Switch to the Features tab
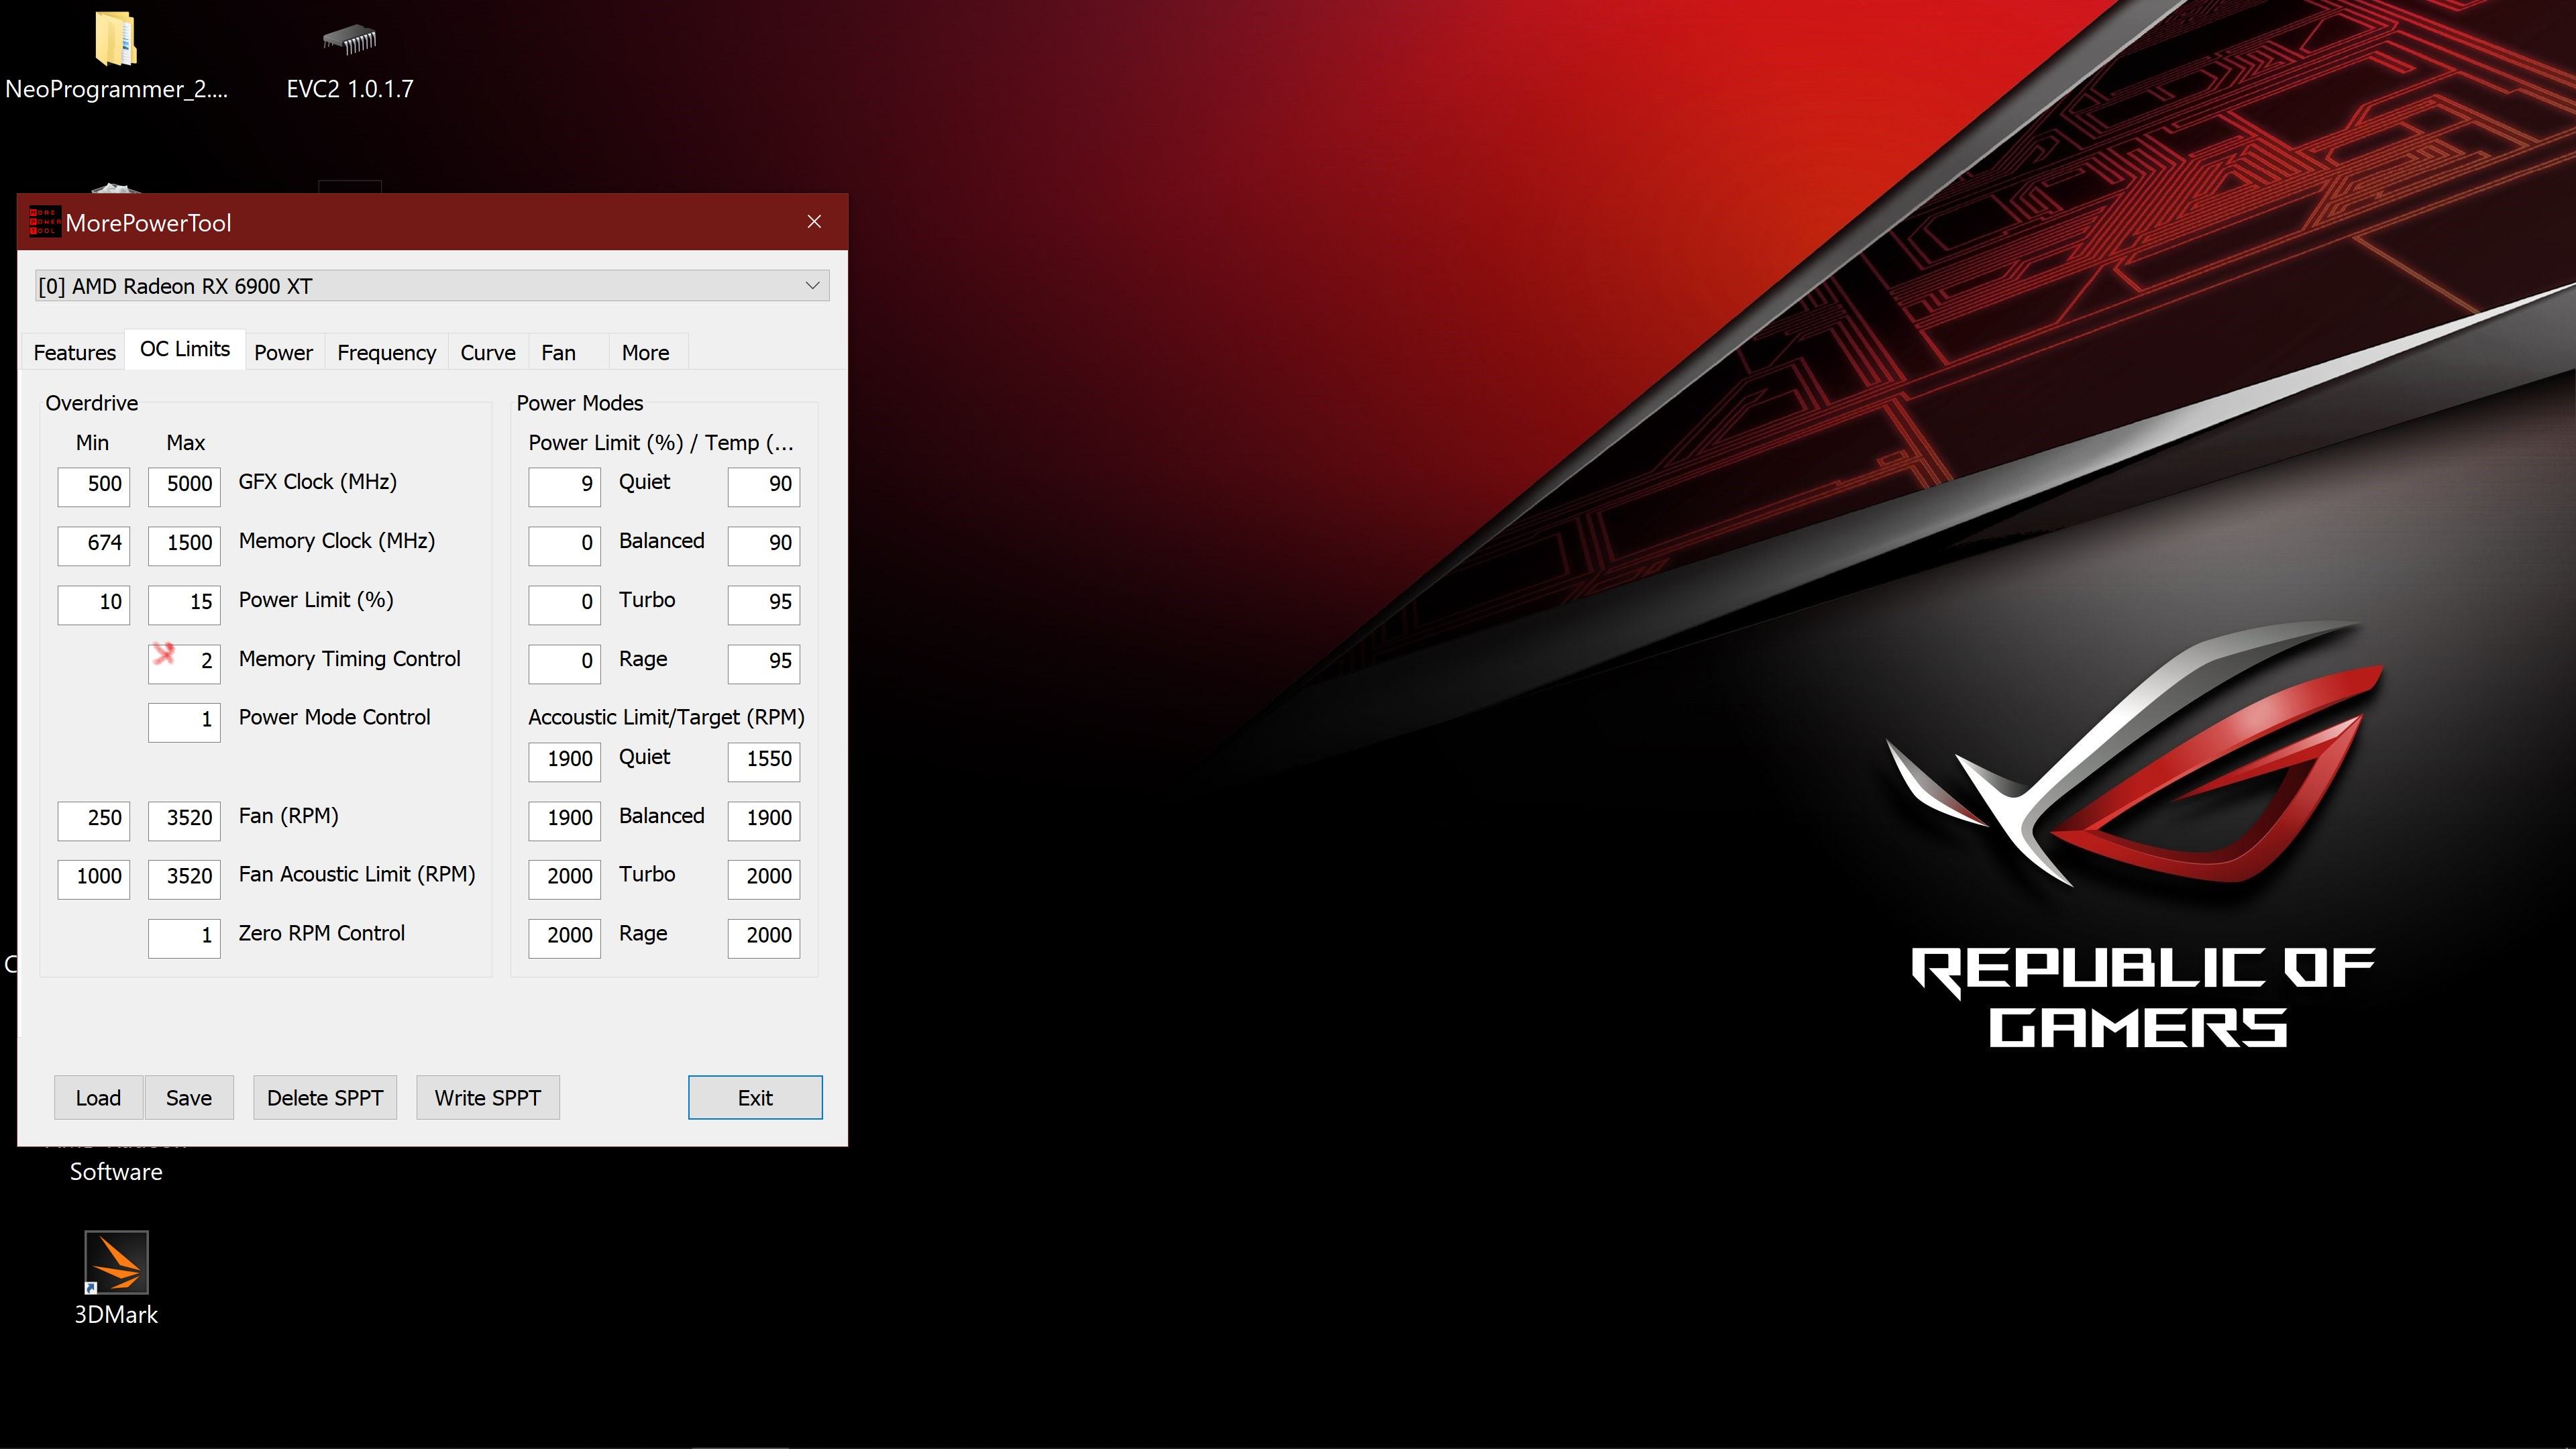Image resolution: width=2576 pixels, height=1449 pixels. (x=75, y=353)
